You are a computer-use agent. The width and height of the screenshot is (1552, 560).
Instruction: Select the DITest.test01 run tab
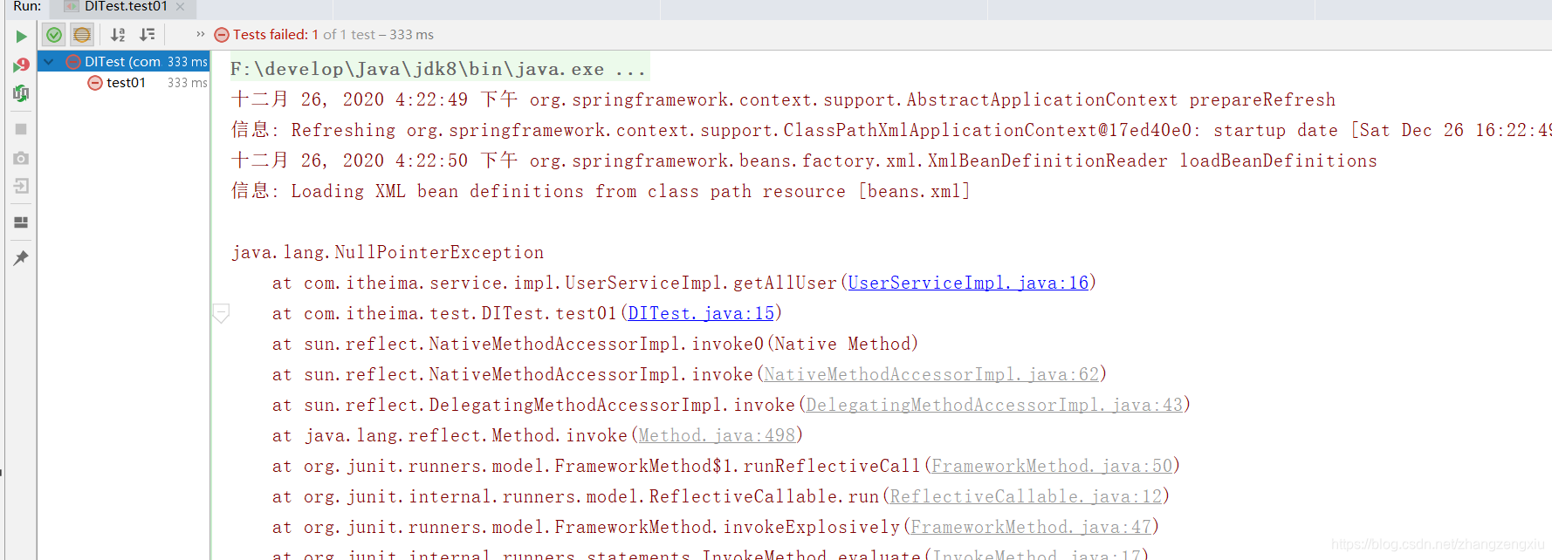pyautogui.click(x=126, y=6)
